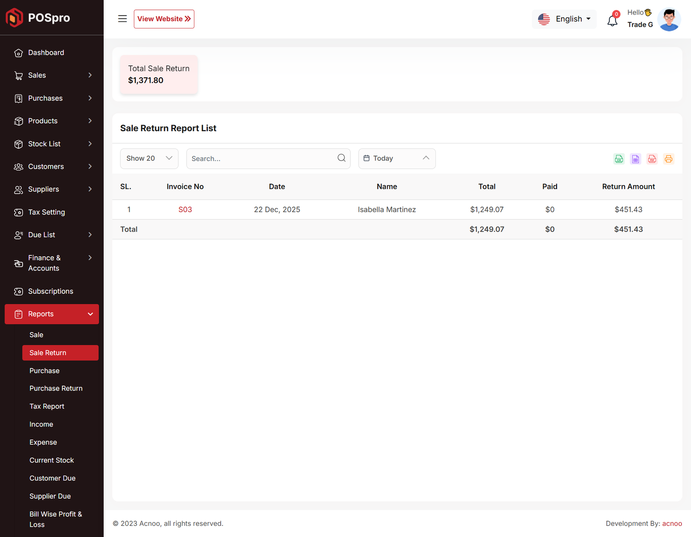Open the Today date range dropdown
Screen dimensions: 691x537
pyautogui.click(x=396, y=159)
